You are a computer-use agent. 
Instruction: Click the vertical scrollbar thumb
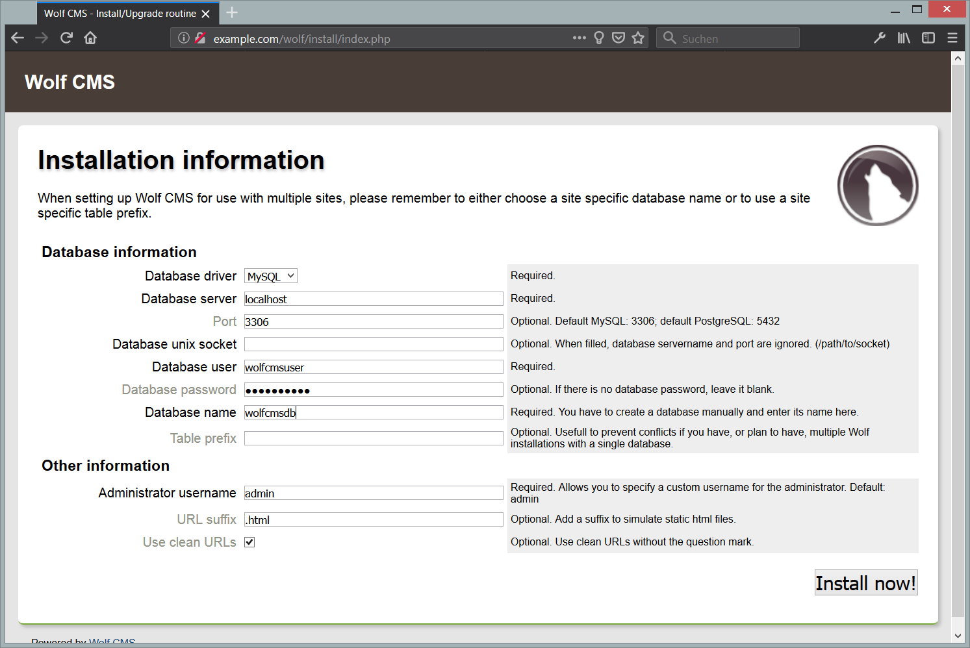coord(958,340)
